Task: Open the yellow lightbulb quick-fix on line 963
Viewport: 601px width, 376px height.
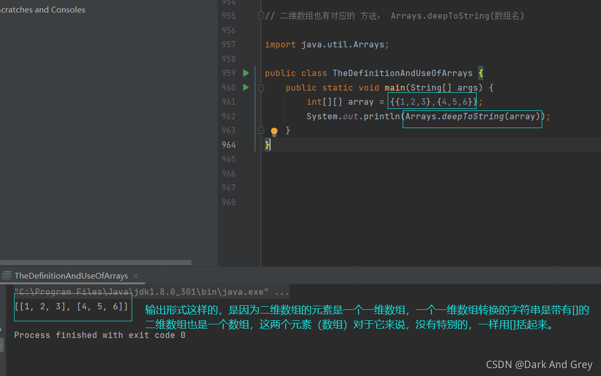Action: click(x=274, y=132)
